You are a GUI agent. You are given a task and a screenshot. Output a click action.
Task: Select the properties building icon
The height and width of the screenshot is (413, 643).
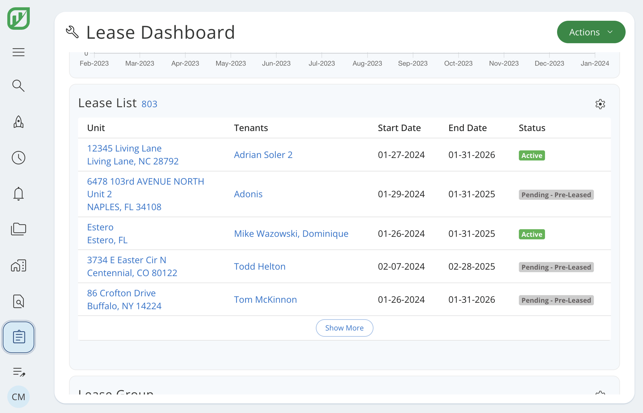click(18, 265)
